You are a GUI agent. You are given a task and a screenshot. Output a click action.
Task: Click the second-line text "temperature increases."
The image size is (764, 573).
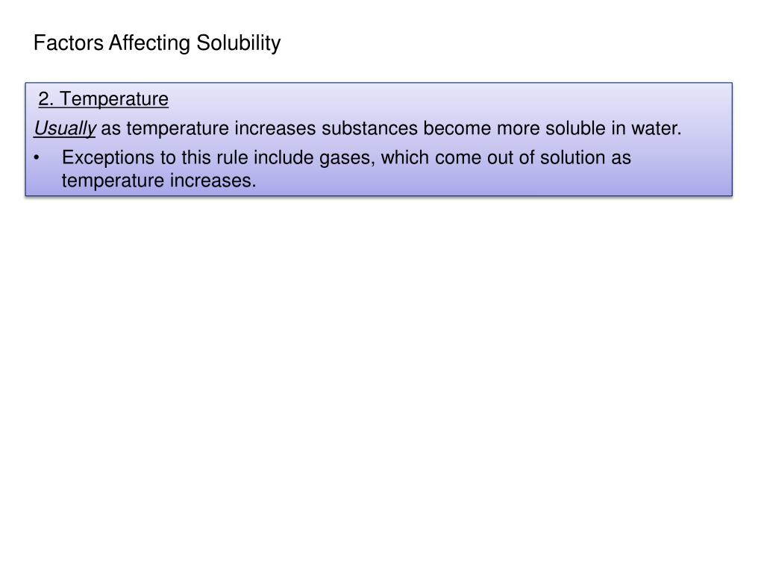(x=159, y=181)
